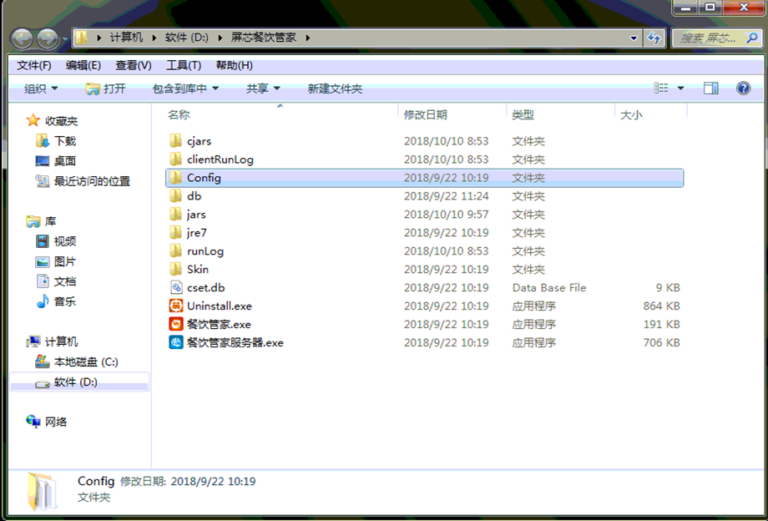Select the db folder icon
Screen dimensions: 768x521
(176, 196)
